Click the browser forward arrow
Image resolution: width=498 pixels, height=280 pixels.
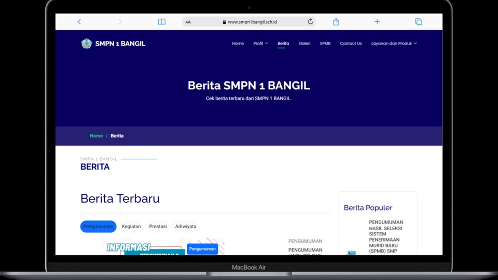click(120, 22)
